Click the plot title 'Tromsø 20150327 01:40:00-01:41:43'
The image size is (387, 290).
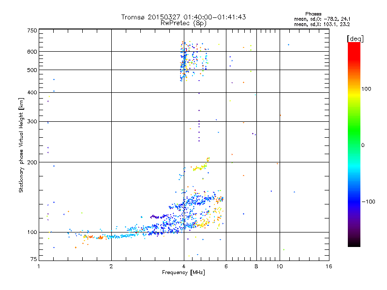pyautogui.click(x=183, y=17)
